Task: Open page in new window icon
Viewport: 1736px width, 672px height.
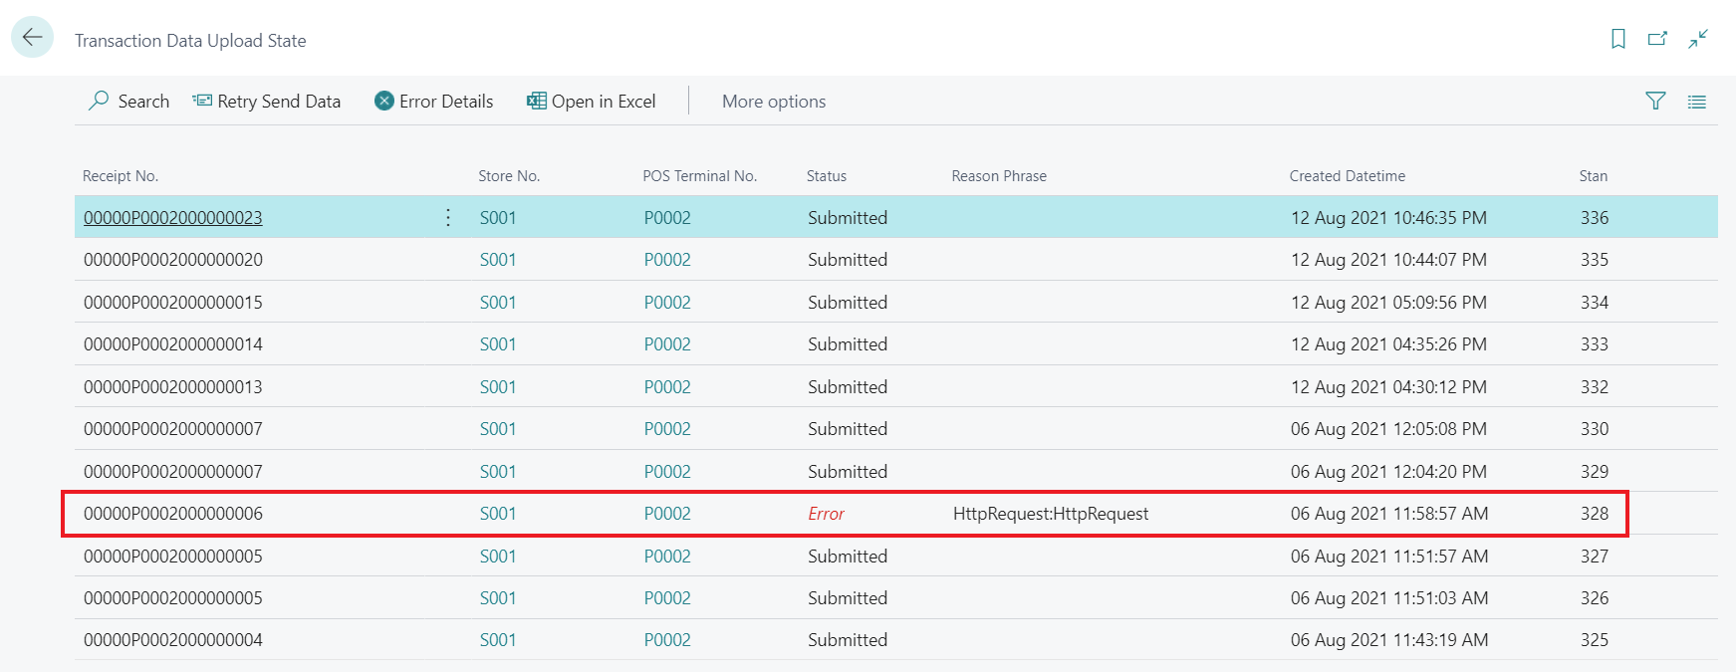Action: (1657, 39)
